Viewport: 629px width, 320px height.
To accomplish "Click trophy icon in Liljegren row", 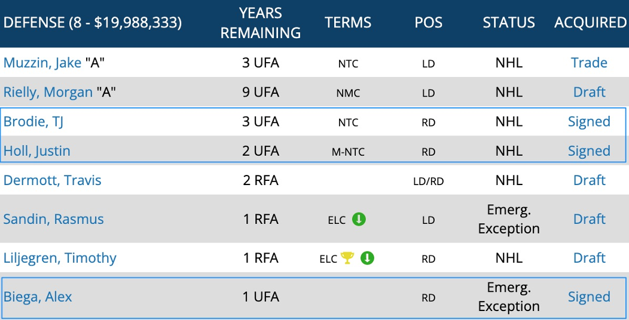I will [x=347, y=258].
